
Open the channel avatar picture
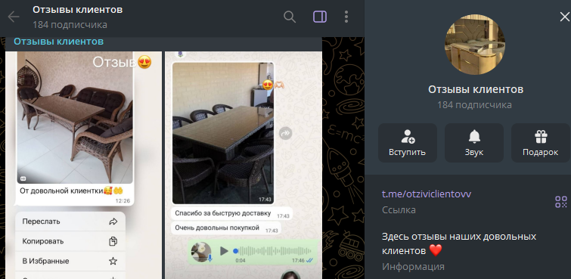475,45
